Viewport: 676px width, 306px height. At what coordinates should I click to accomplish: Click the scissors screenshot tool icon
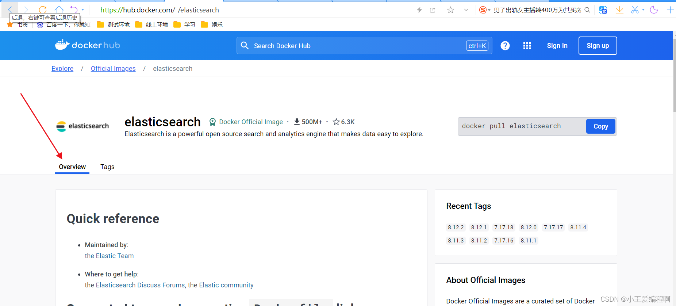(x=635, y=10)
